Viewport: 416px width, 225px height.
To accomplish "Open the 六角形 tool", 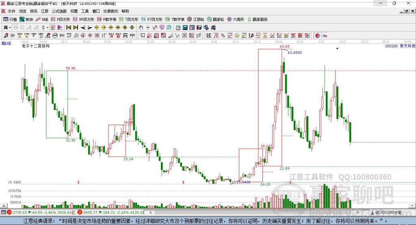I will (x=236, y=19).
